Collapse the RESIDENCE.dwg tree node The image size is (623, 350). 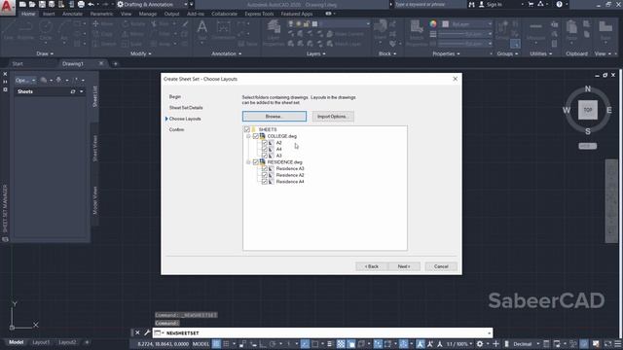(x=248, y=162)
